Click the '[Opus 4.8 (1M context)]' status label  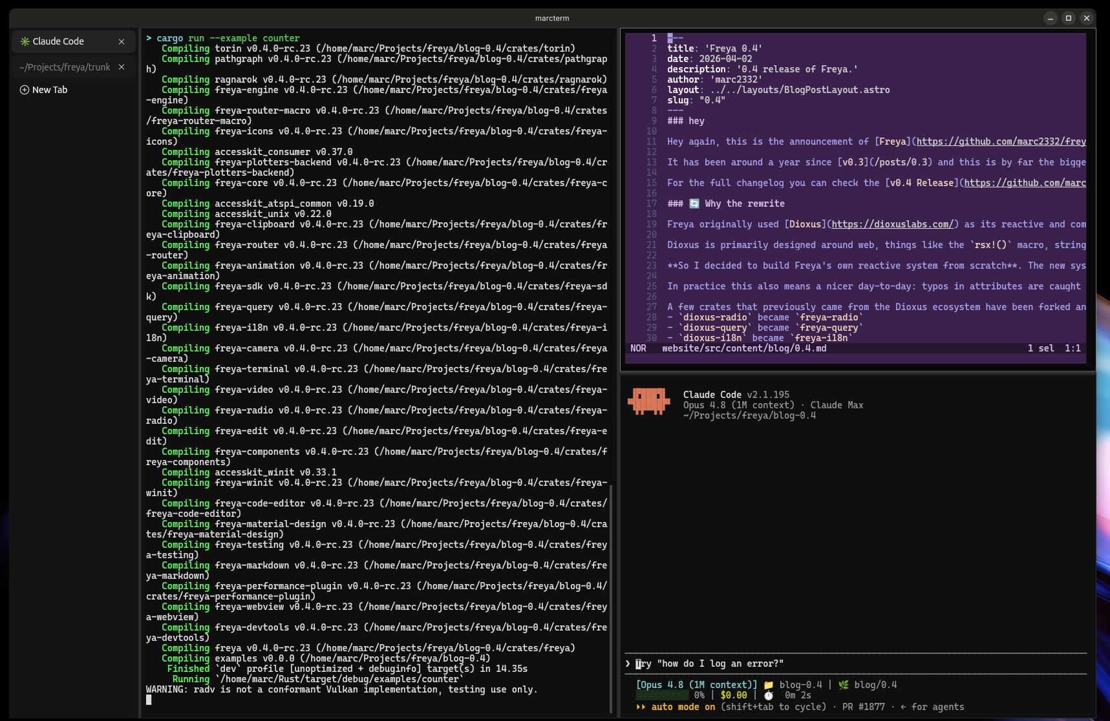(696, 685)
